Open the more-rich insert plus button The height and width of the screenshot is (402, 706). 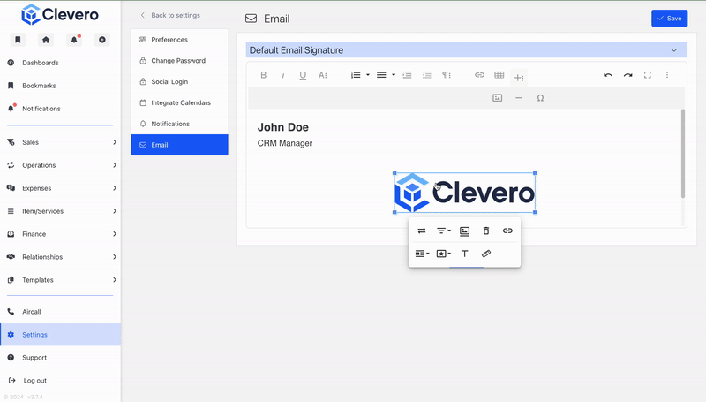pos(519,78)
